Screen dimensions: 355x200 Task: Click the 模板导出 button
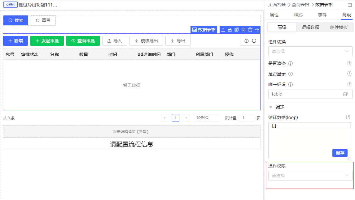146,41
